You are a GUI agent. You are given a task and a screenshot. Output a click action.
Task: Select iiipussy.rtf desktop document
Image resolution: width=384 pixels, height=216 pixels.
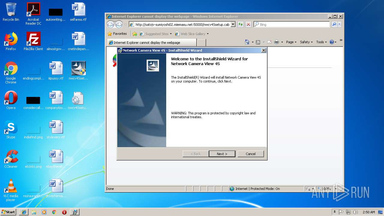pos(56,71)
